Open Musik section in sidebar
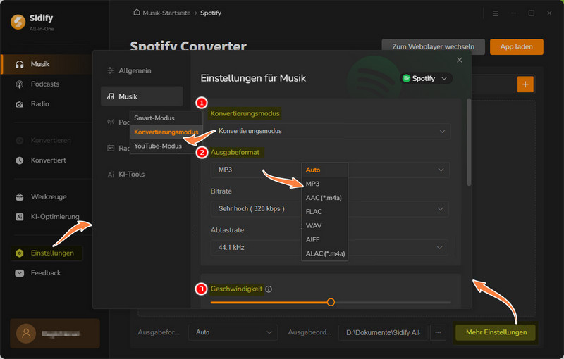564x359 pixels. tap(47, 64)
